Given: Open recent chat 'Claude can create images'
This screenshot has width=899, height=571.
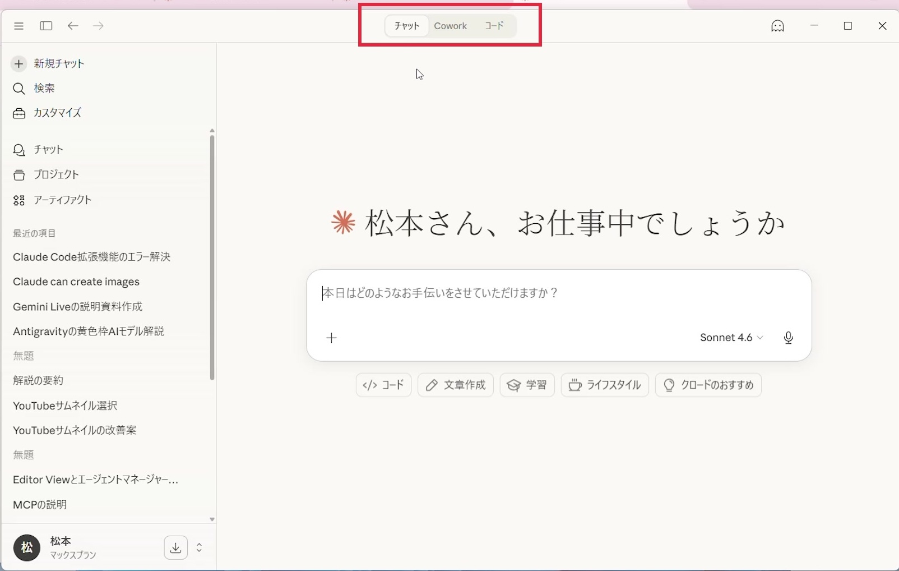Looking at the screenshot, I should pos(76,282).
